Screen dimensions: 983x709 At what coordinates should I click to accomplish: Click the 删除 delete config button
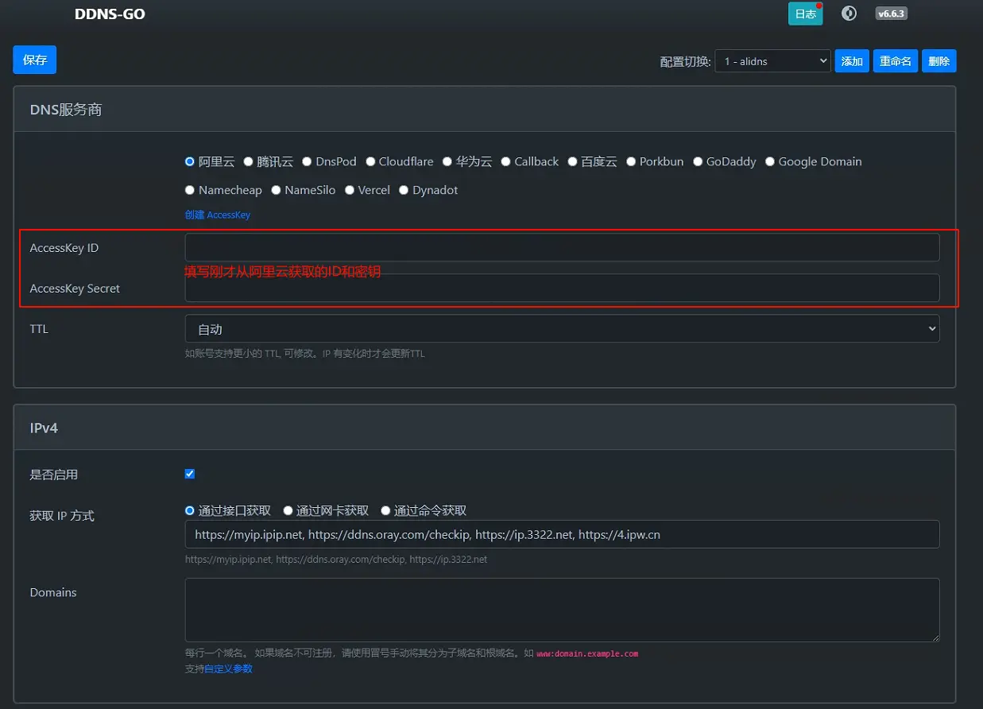click(938, 61)
